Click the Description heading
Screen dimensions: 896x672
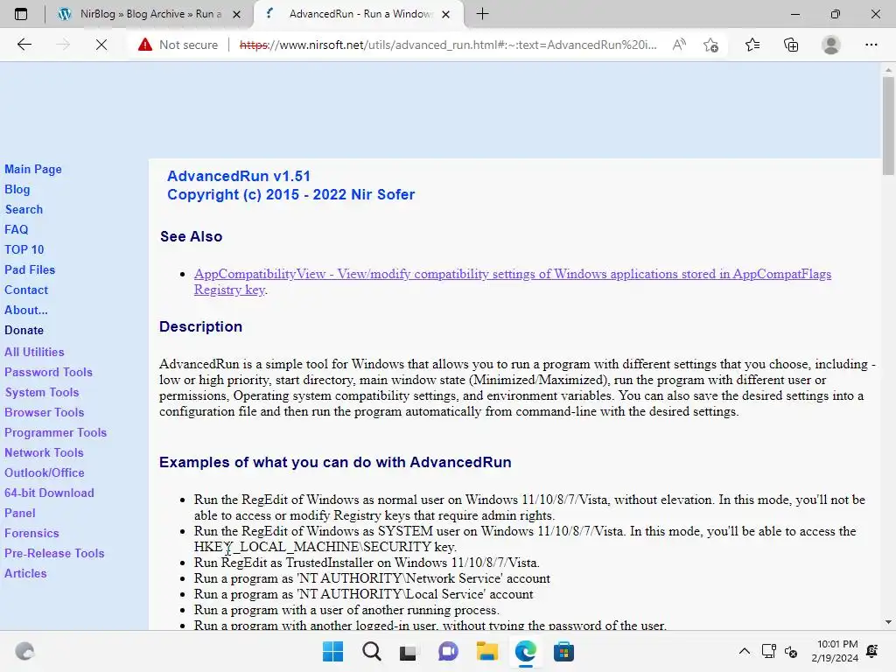click(x=200, y=326)
